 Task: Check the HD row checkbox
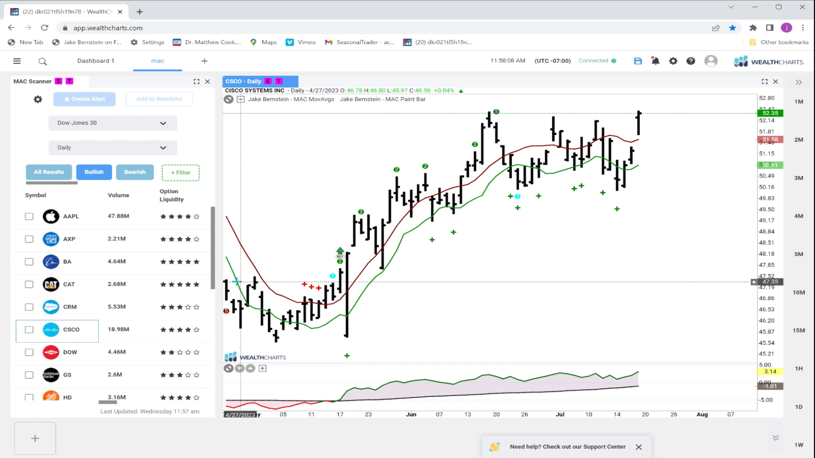29,397
